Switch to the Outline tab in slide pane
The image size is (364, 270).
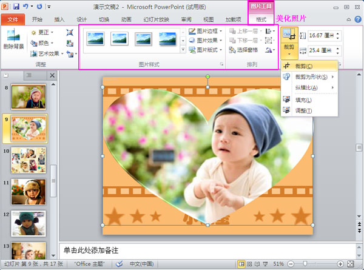[x=29, y=75]
